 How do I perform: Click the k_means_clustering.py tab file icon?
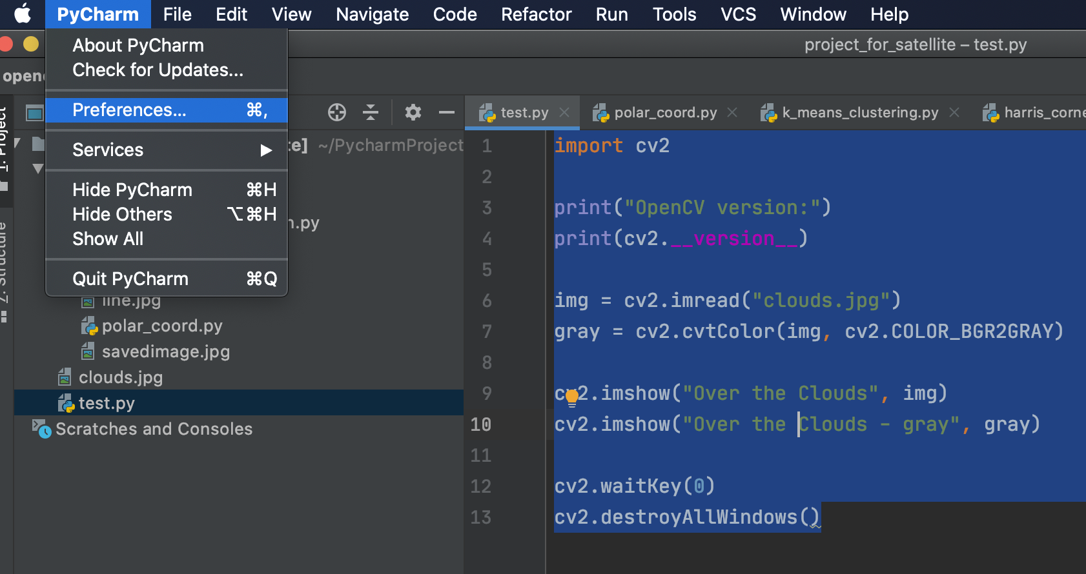768,113
